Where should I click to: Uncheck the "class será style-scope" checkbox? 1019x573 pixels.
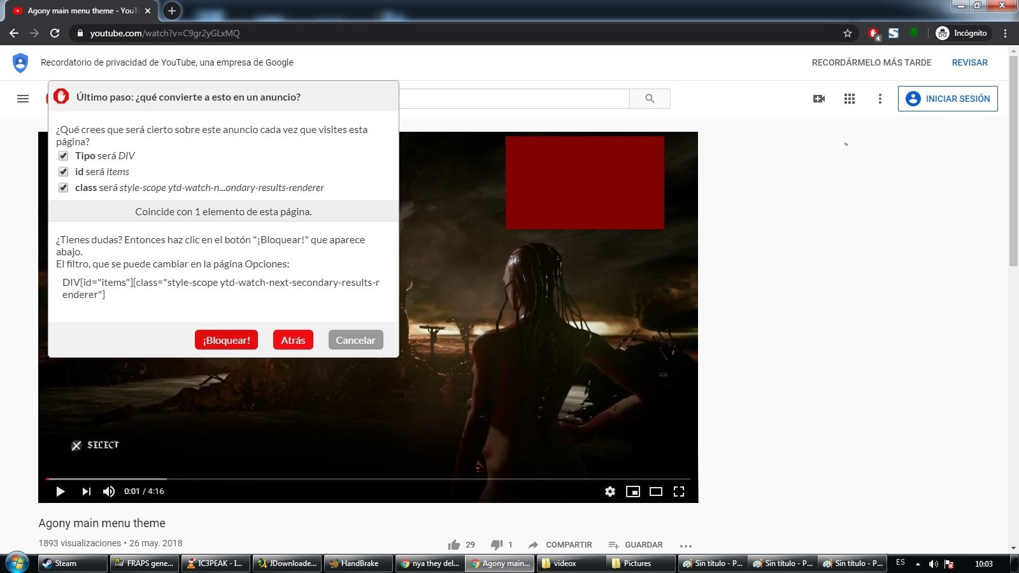(63, 188)
